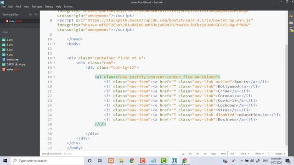
Task: Click the Sports text on line 19
Action: pos(241,82)
